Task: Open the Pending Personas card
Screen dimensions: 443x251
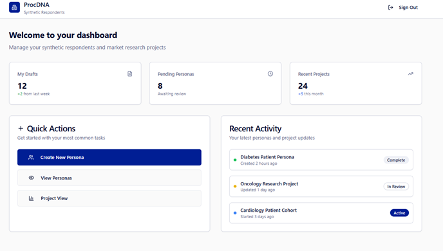Action: (x=215, y=83)
